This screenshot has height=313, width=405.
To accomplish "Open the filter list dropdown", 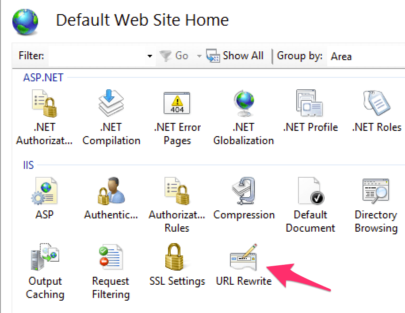I will (x=149, y=56).
